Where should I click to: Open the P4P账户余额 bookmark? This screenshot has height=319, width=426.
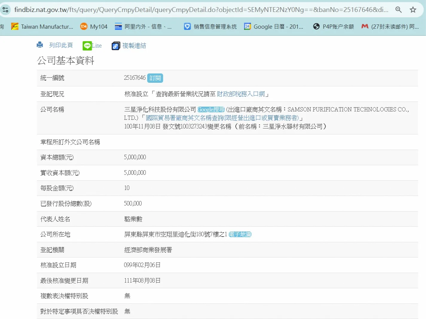pyautogui.click(x=333, y=27)
